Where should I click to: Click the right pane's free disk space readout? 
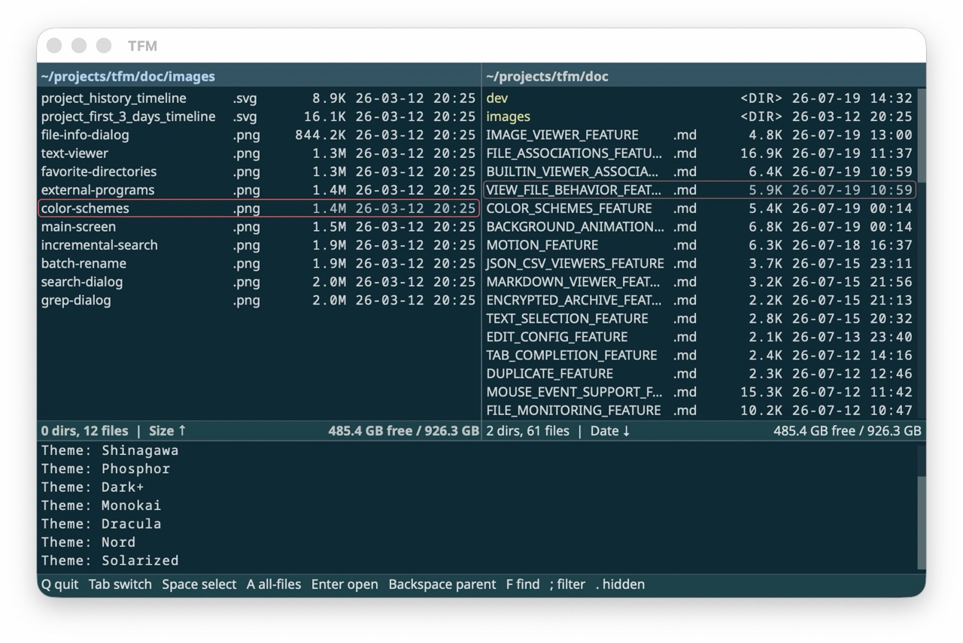[x=847, y=431]
